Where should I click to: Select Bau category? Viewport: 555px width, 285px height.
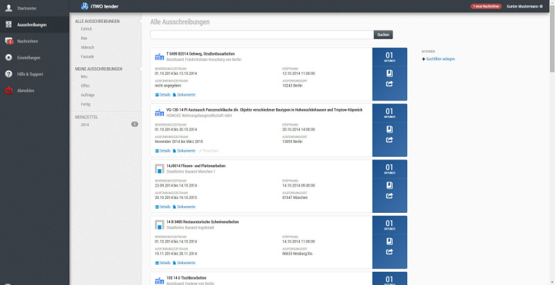[x=84, y=38]
